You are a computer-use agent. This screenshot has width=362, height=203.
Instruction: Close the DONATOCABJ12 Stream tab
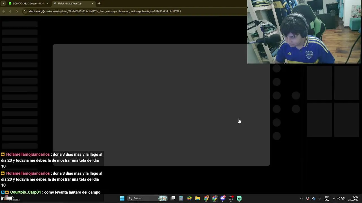48,3
